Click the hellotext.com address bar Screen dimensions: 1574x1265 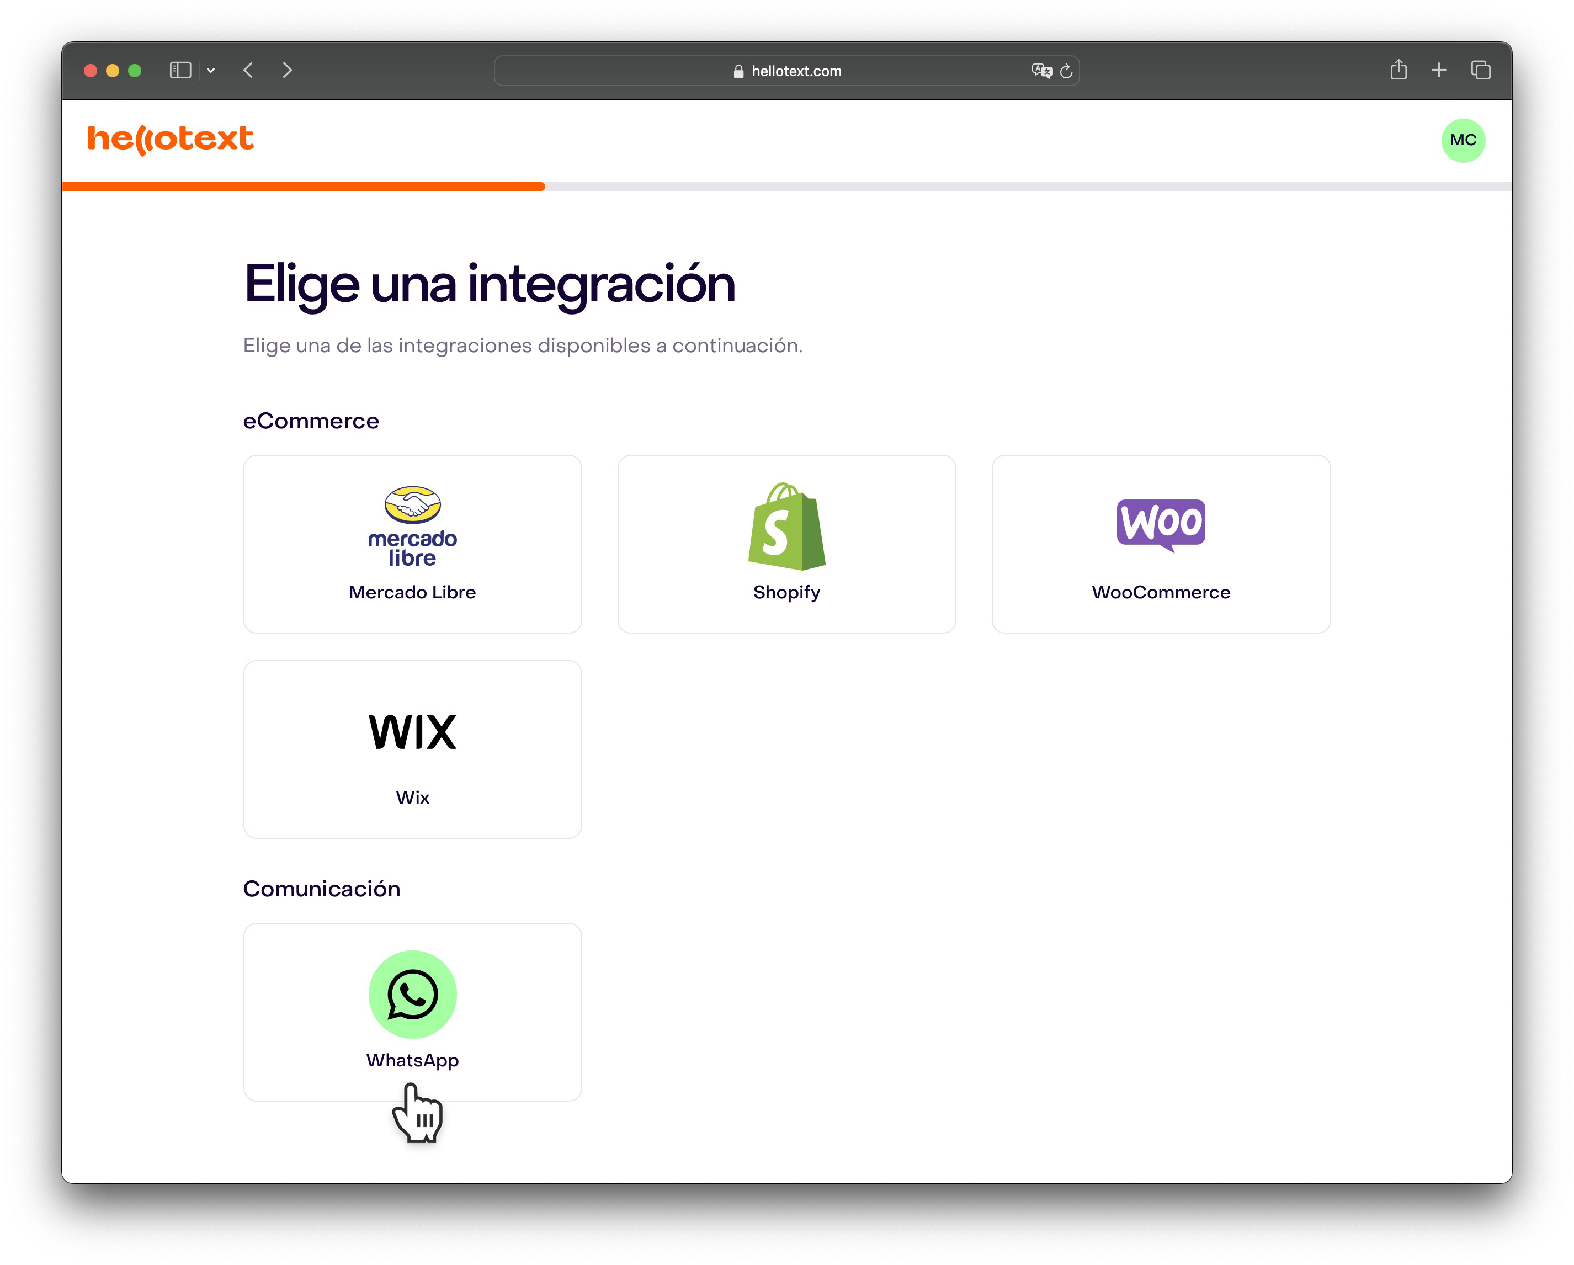pyautogui.click(x=786, y=71)
